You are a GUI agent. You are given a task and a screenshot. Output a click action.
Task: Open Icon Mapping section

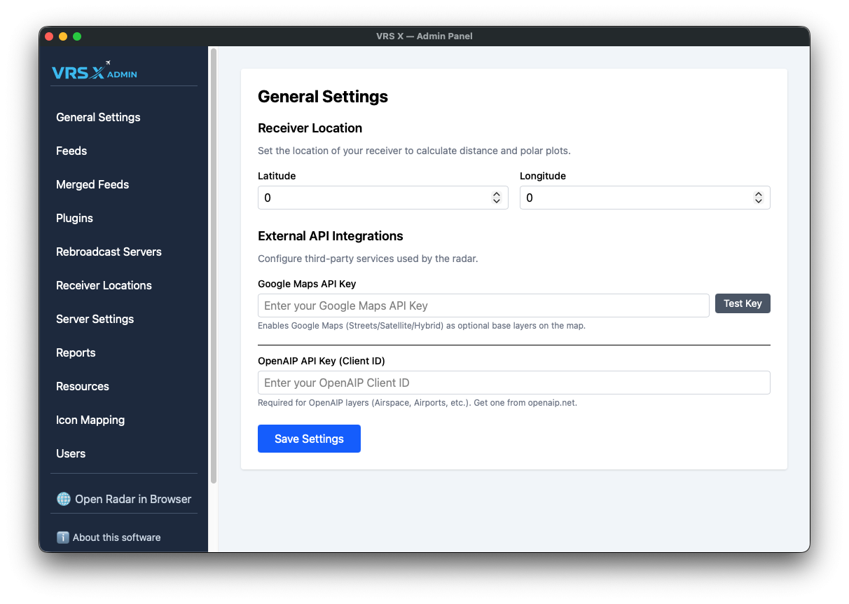[90, 420]
